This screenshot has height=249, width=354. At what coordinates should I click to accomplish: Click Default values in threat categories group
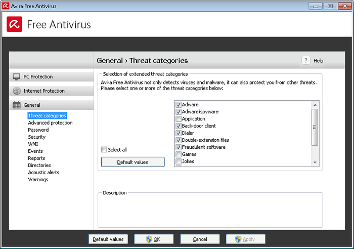point(132,162)
